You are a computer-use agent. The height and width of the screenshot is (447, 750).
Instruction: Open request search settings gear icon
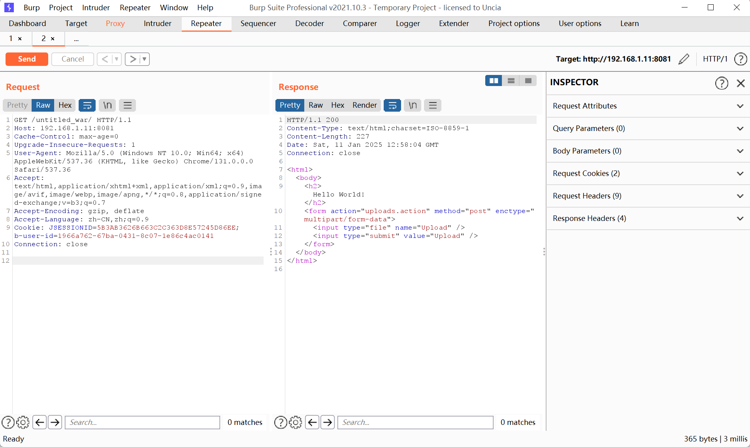point(23,422)
